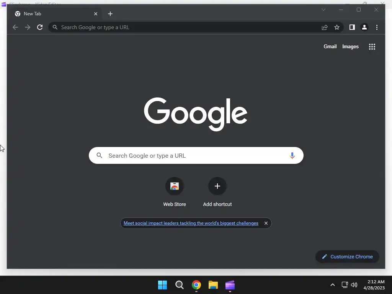
Task: Switch to Clipchamp in the taskbar
Action: [x=230, y=285]
